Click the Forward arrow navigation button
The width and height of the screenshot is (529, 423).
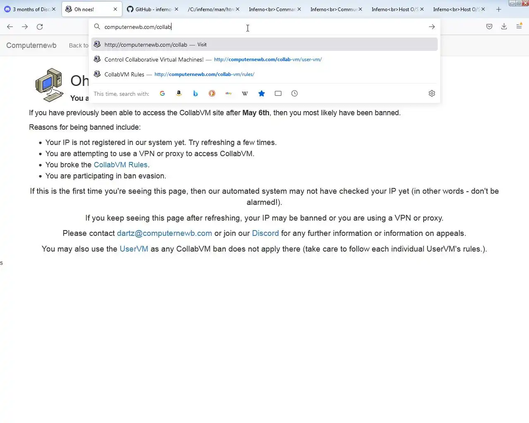point(25,27)
